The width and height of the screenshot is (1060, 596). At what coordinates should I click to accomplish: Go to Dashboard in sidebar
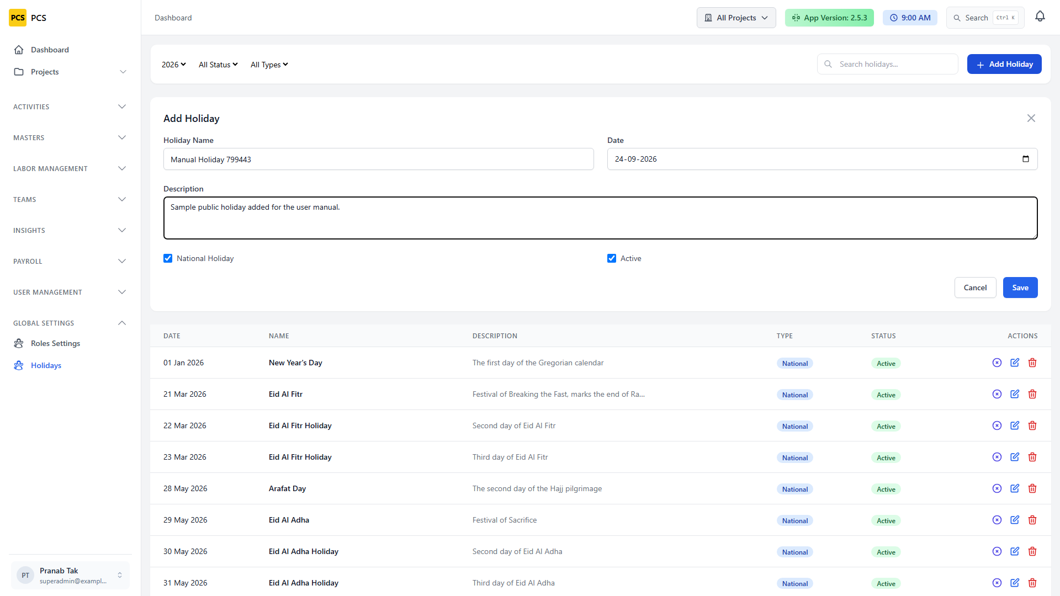[70, 50]
